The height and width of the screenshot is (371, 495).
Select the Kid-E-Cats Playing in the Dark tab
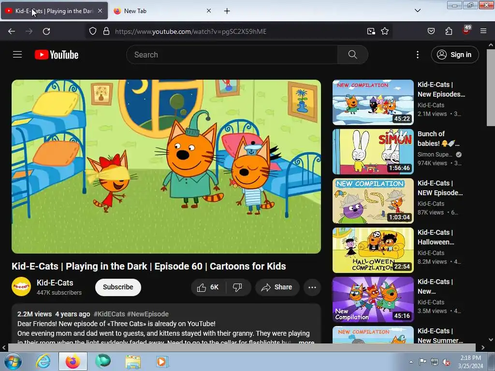coord(54,11)
